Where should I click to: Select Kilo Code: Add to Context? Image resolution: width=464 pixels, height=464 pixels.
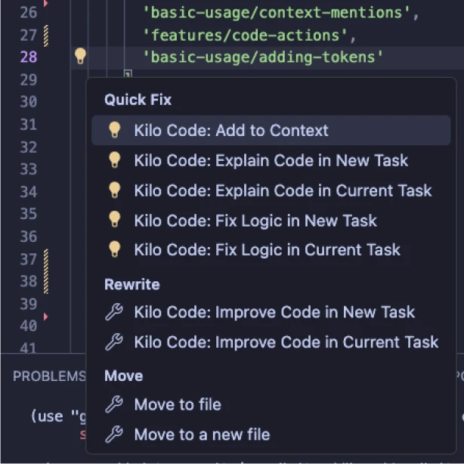point(271,130)
